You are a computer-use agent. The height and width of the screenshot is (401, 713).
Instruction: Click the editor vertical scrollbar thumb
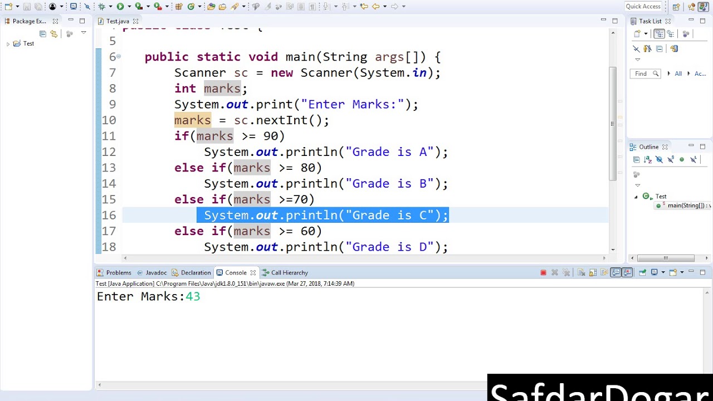click(613, 124)
